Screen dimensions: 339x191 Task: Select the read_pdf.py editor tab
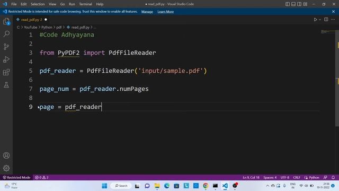click(x=32, y=20)
